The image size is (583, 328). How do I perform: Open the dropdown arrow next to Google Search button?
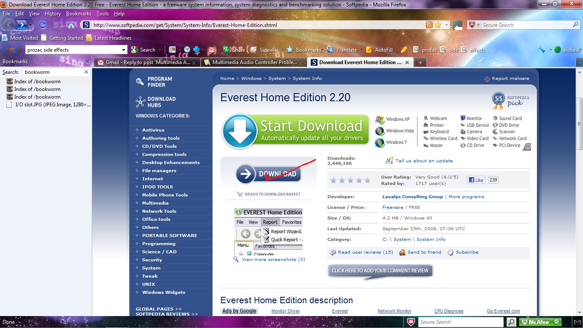tap(160, 50)
